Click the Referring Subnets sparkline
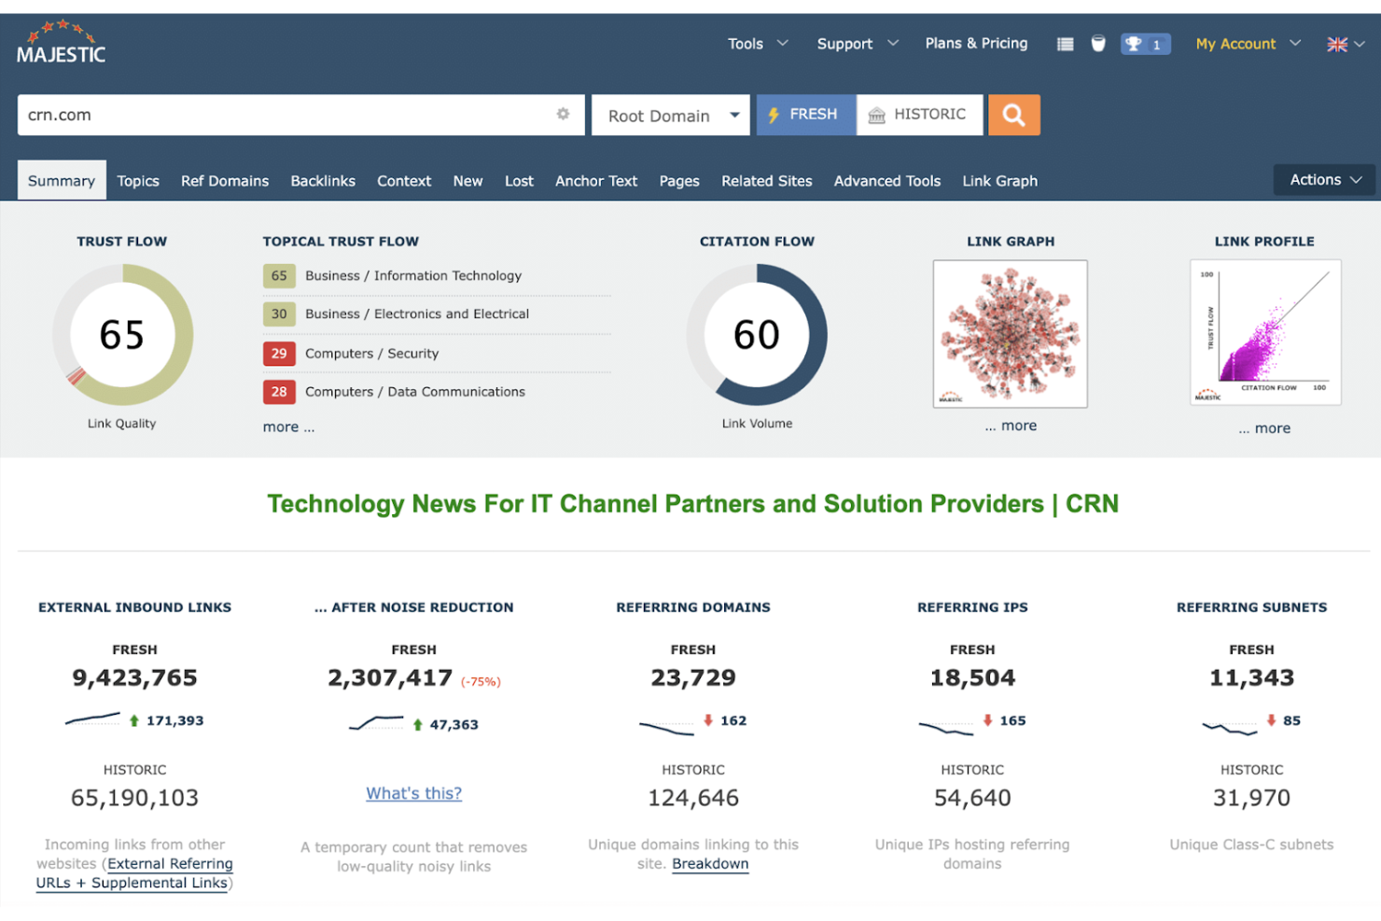Image resolution: width=1381 pixels, height=921 pixels. point(1230,728)
